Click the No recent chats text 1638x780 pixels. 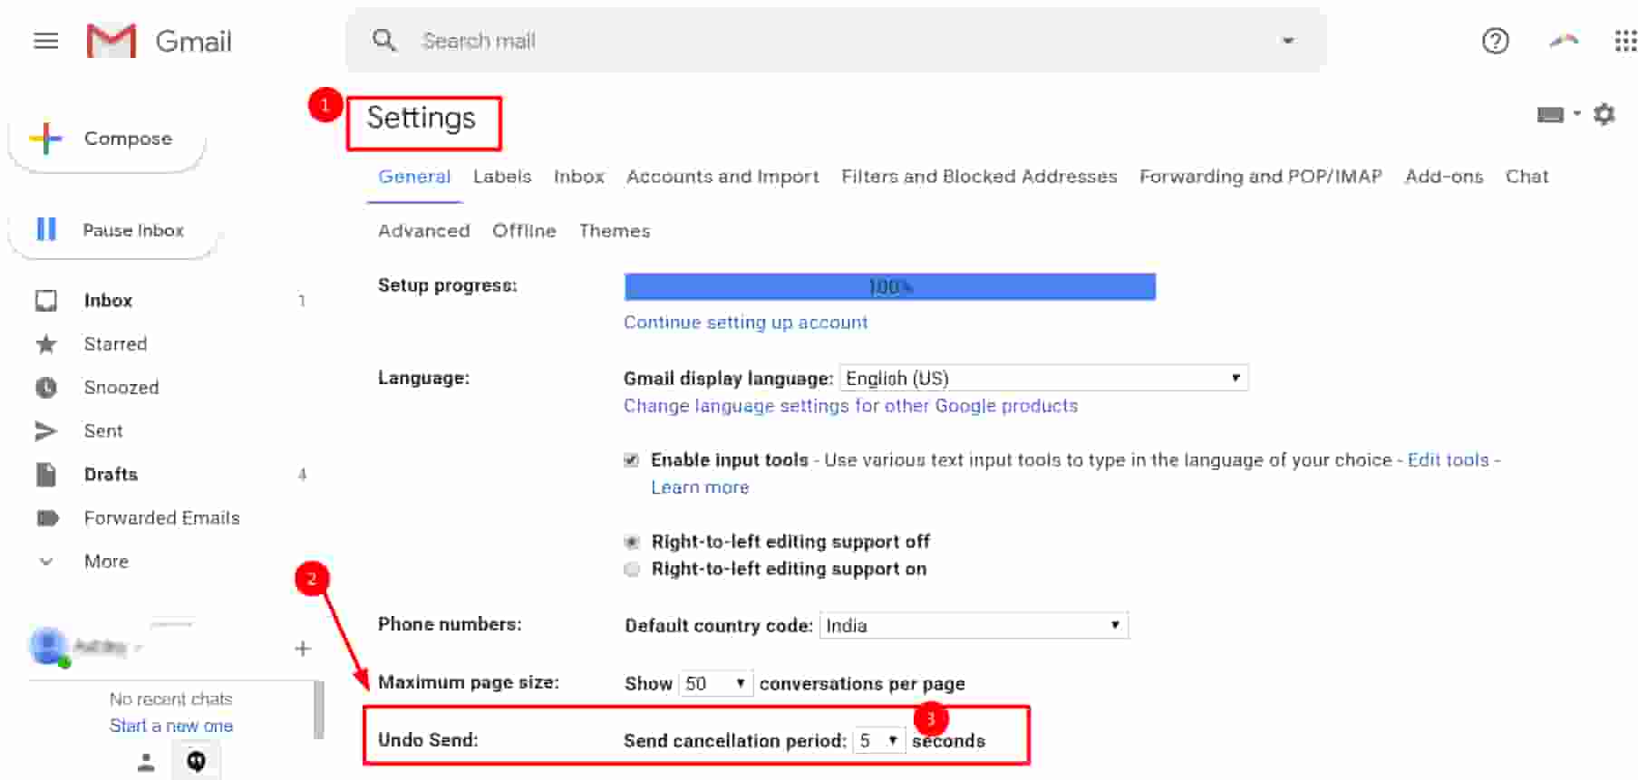[171, 698]
